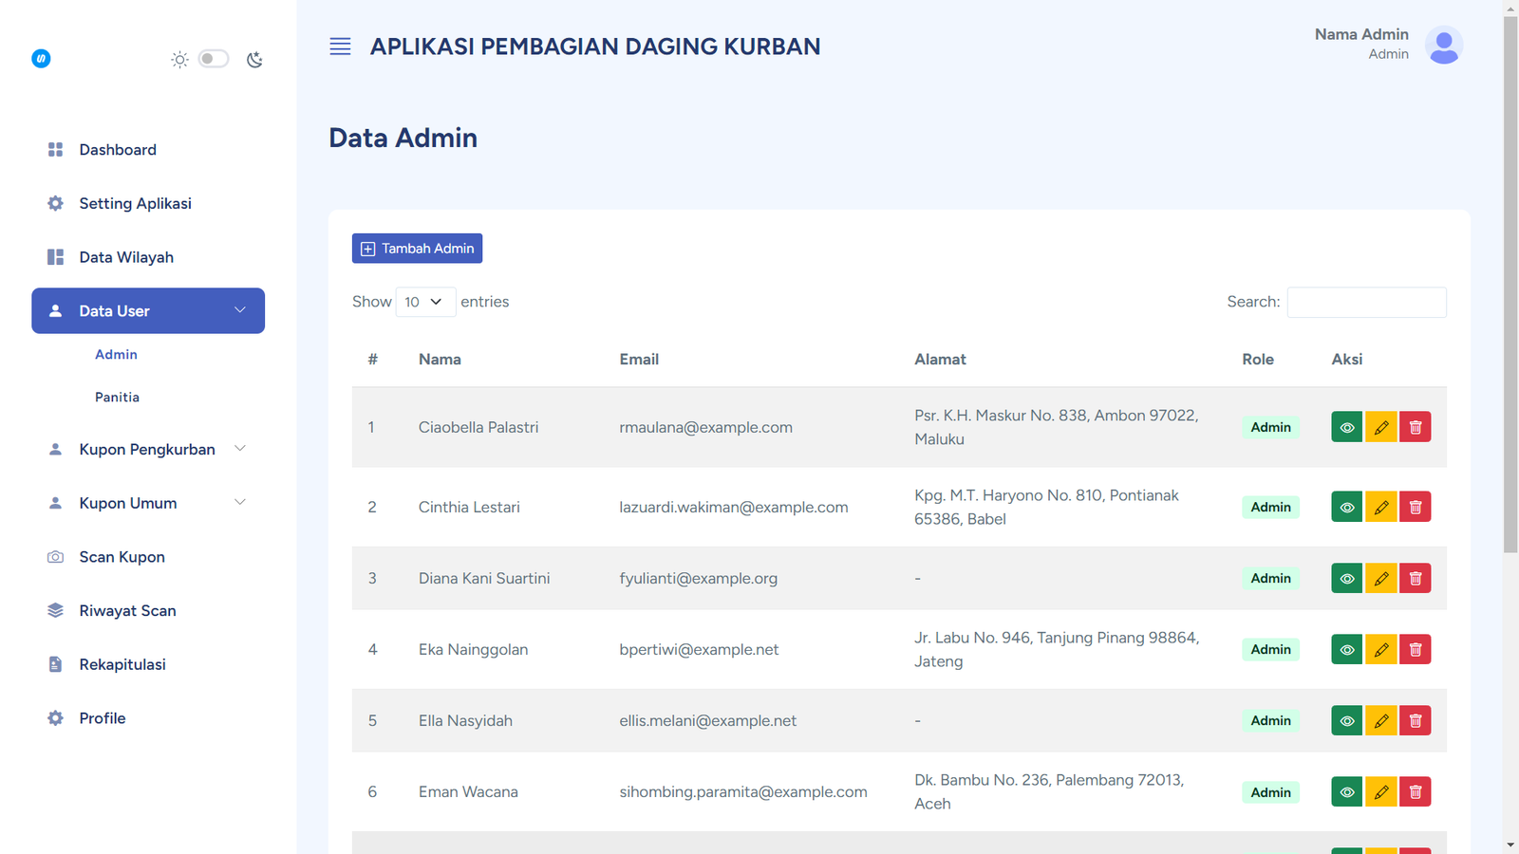Click the admin profile avatar
This screenshot has width=1519, height=854.
click(1443, 45)
